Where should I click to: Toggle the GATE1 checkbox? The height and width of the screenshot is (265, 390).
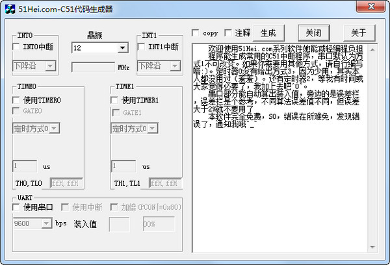tap(116, 113)
